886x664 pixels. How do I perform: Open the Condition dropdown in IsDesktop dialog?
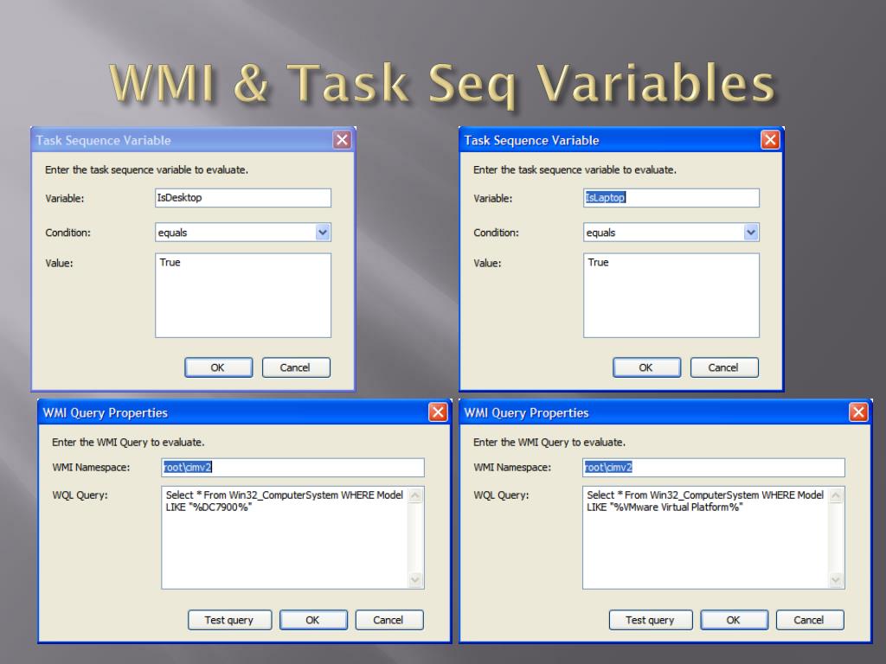click(323, 232)
